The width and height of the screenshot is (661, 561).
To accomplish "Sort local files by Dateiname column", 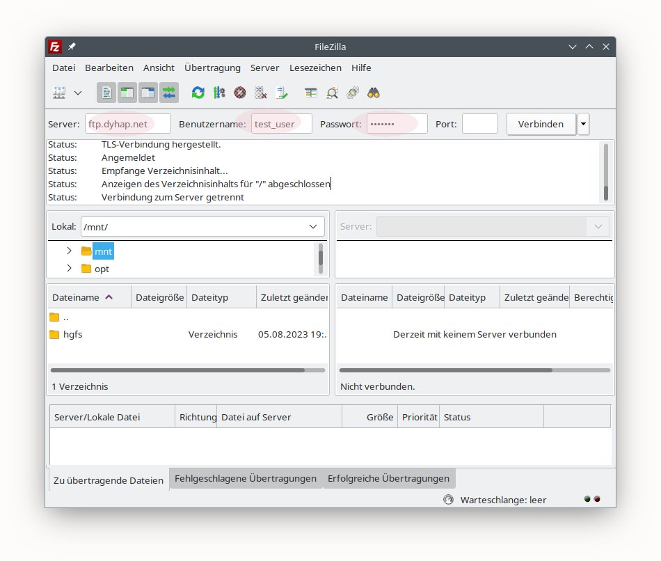I will tap(77, 297).
